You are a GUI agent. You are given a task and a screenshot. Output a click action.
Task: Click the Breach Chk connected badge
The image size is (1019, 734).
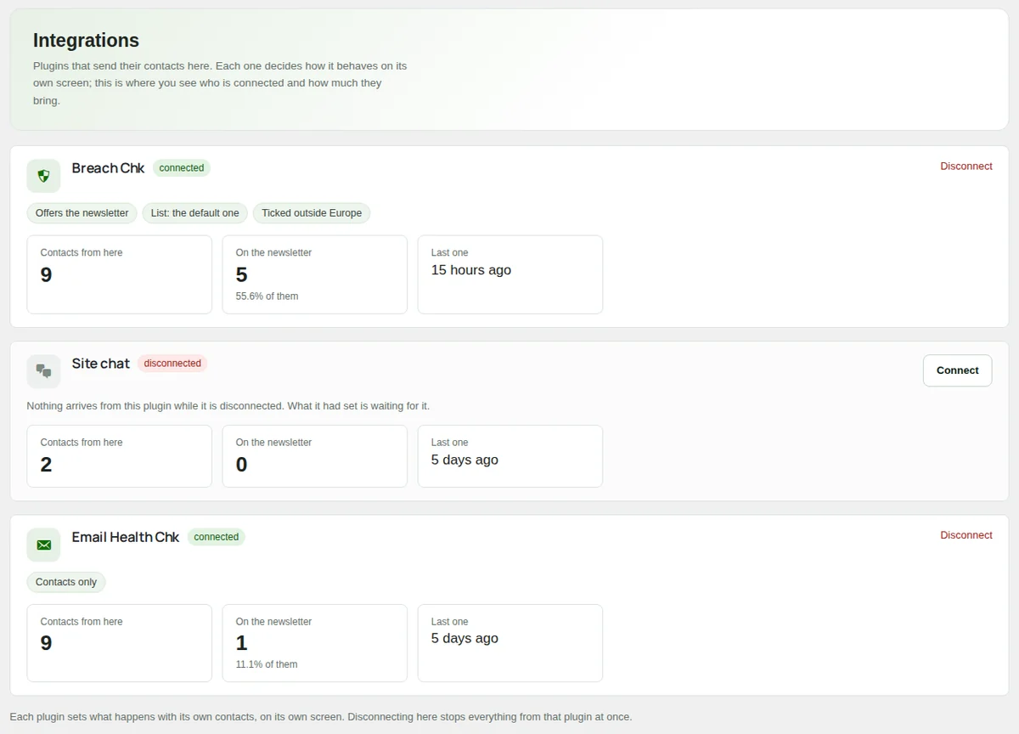tap(182, 168)
